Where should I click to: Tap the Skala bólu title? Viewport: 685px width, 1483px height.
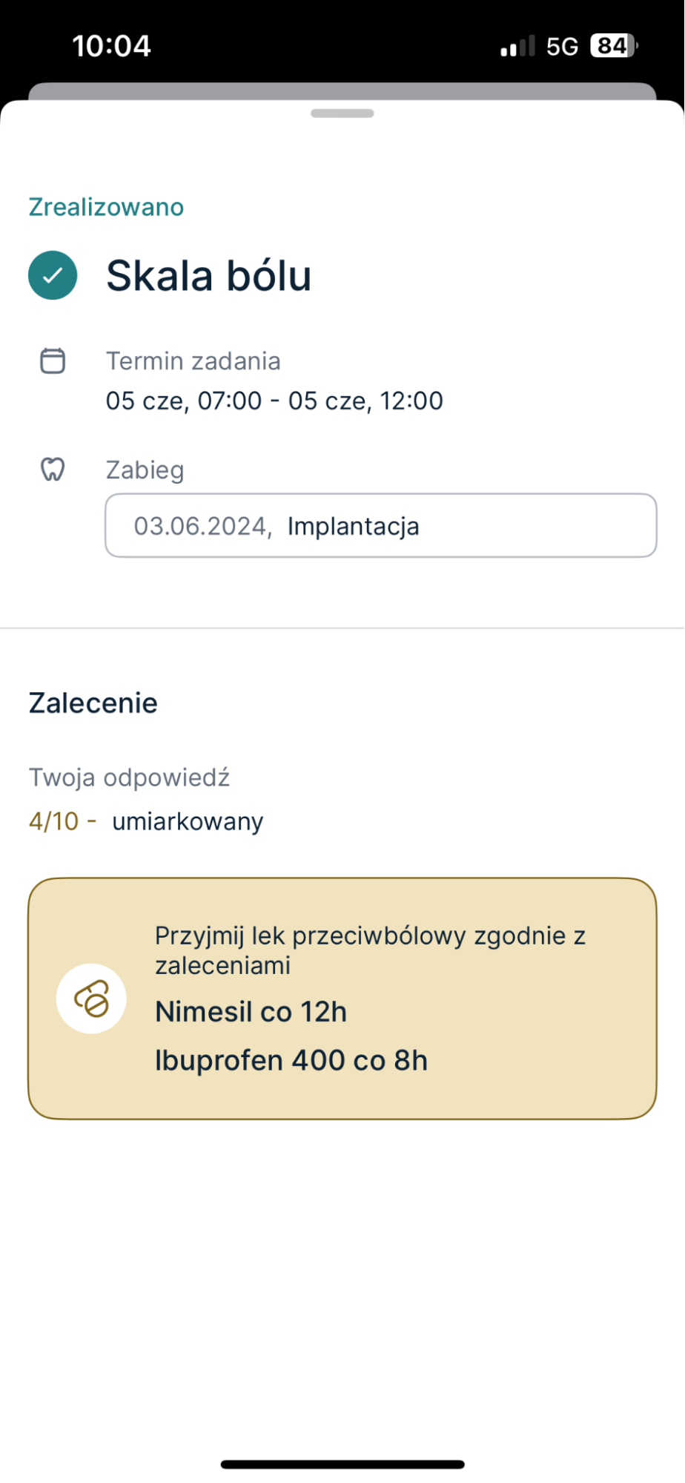click(208, 276)
